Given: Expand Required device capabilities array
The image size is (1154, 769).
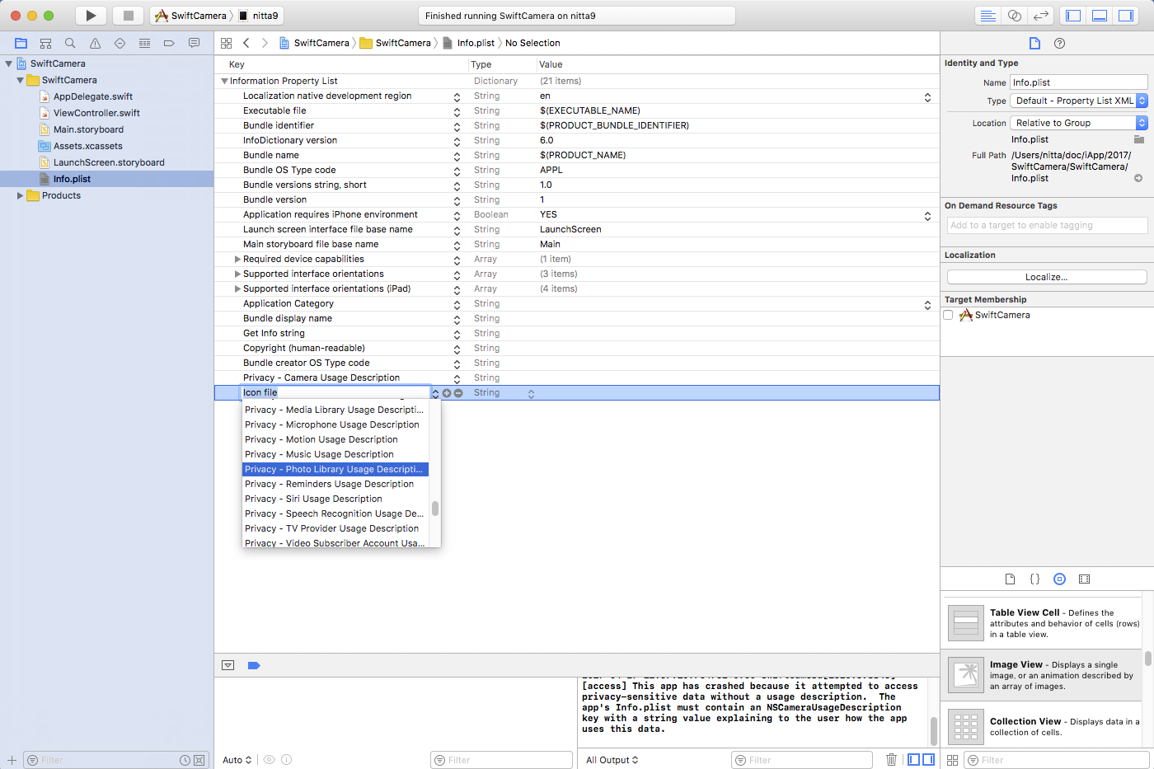Looking at the screenshot, I should (237, 259).
